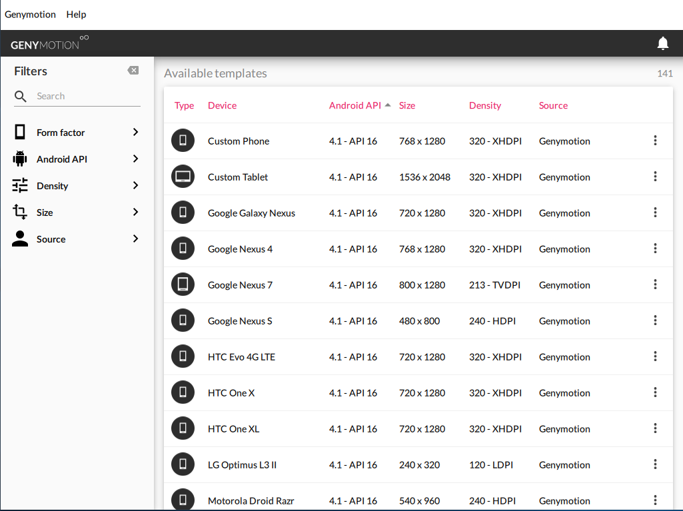Expand the Android API filter chevron
The width and height of the screenshot is (683, 511).
tap(135, 159)
